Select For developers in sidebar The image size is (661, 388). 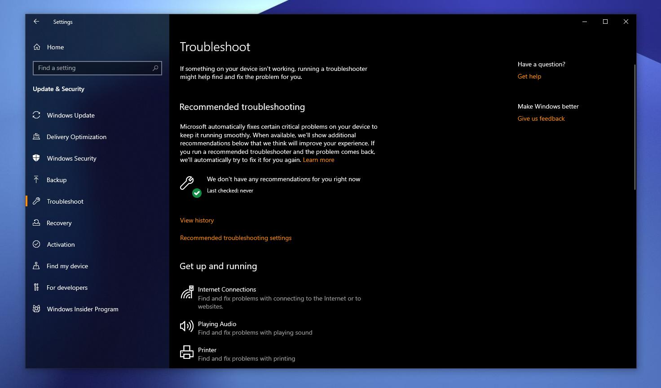(x=67, y=288)
